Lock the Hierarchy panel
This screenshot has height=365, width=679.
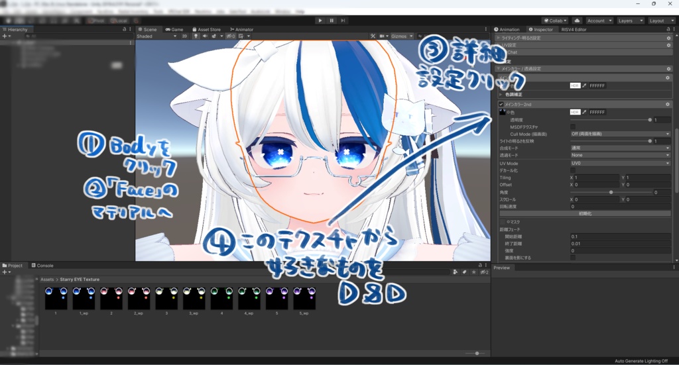click(124, 29)
